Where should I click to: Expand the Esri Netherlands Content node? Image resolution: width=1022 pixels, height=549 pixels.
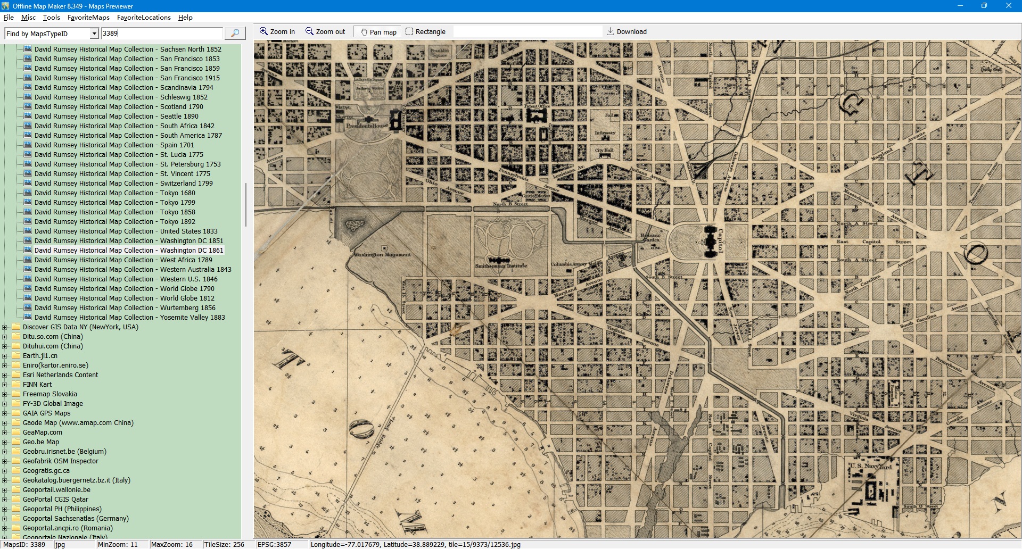pyautogui.click(x=5, y=375)
